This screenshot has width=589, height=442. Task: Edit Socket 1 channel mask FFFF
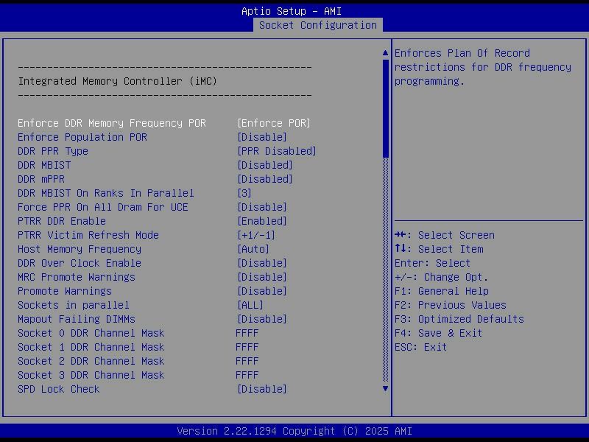coord(247,347)
